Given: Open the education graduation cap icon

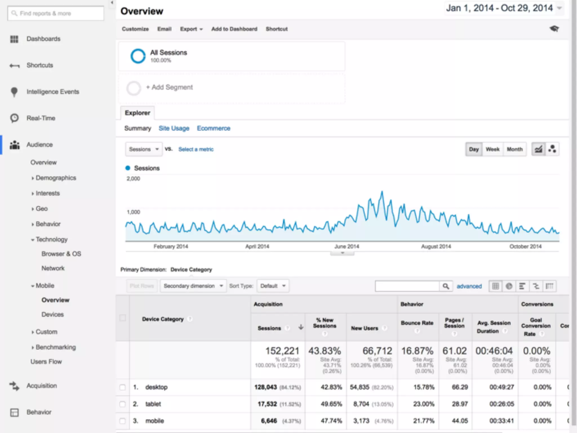Looking at the screenshot, I should click(554, 29).
